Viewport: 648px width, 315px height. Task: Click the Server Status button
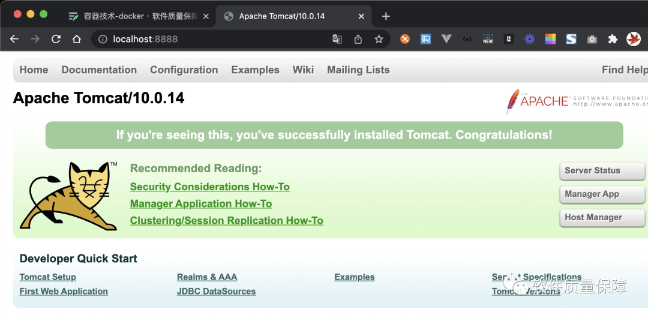(x=602, y=171)
